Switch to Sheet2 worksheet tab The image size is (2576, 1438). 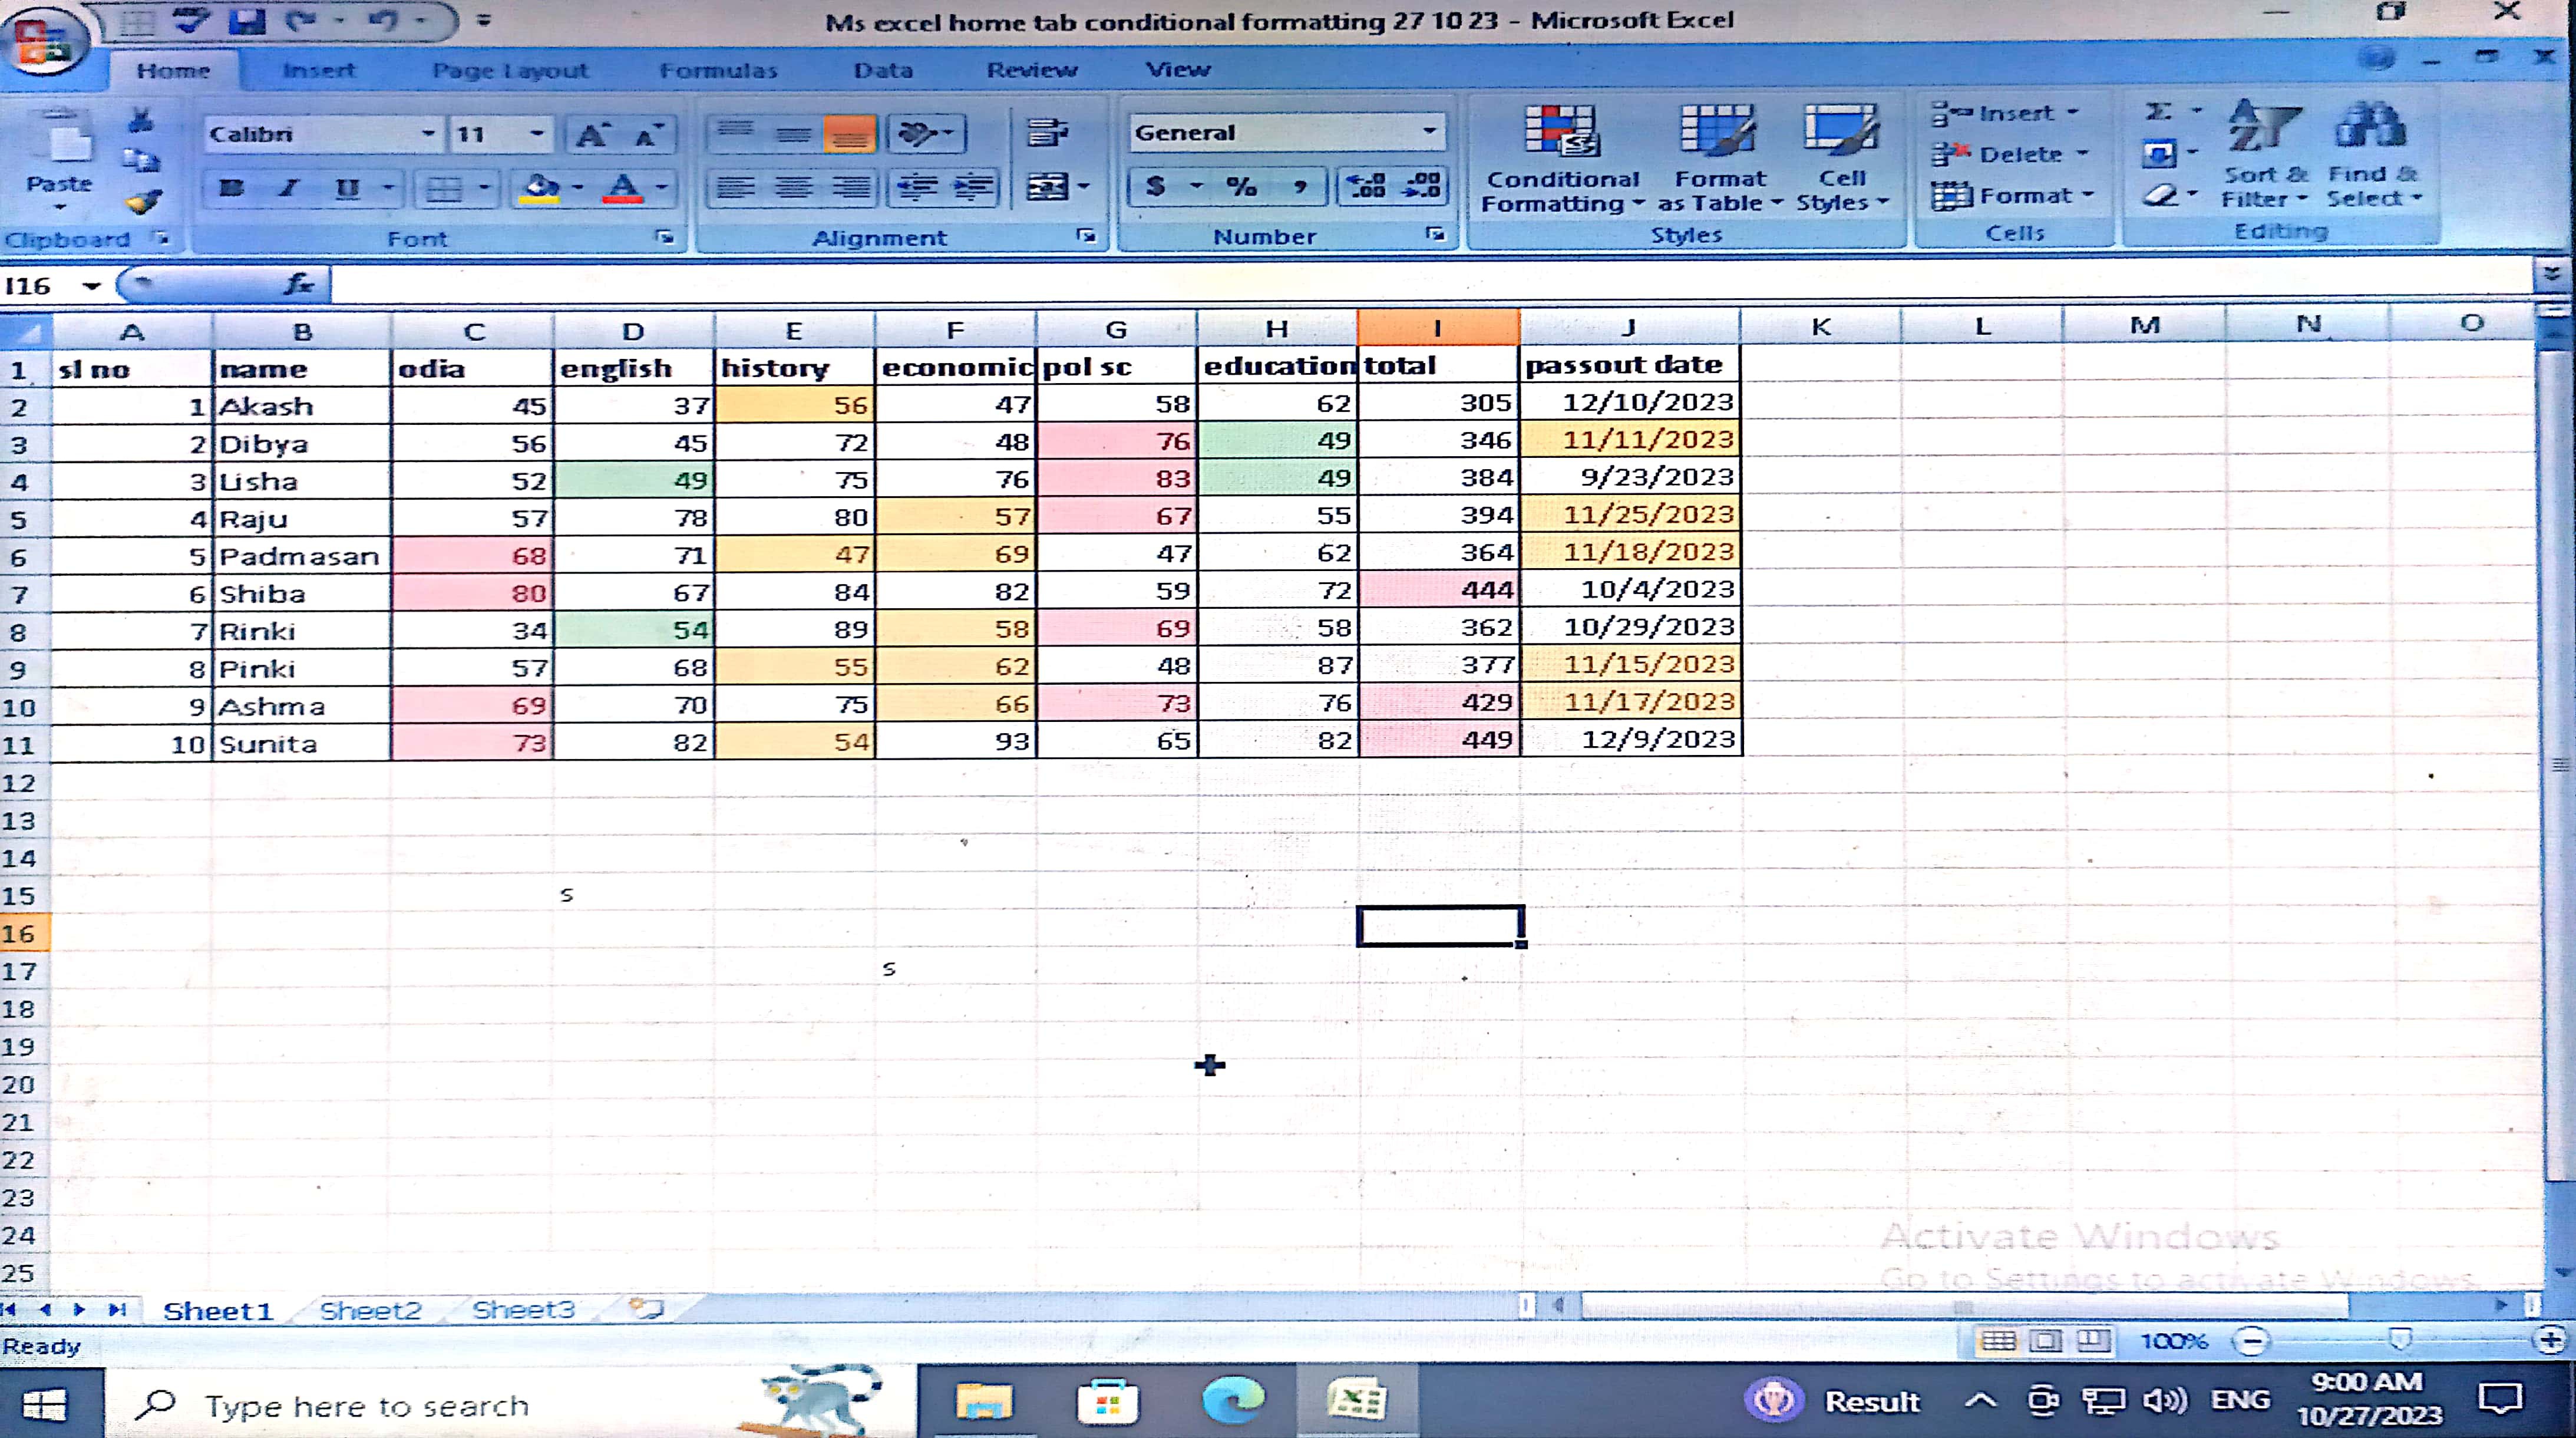pos(370,1310)
